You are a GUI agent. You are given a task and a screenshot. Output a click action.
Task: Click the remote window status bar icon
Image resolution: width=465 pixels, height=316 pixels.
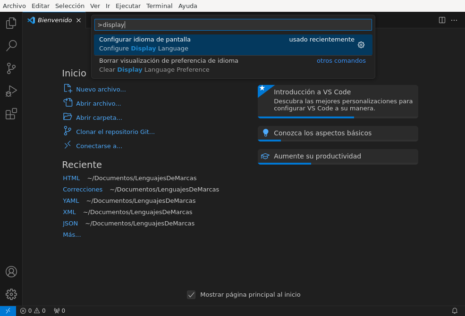(x=8, y=311)
